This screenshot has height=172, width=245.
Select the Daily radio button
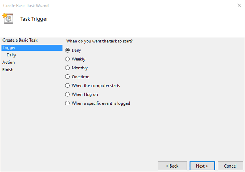(x=68, y=51)
